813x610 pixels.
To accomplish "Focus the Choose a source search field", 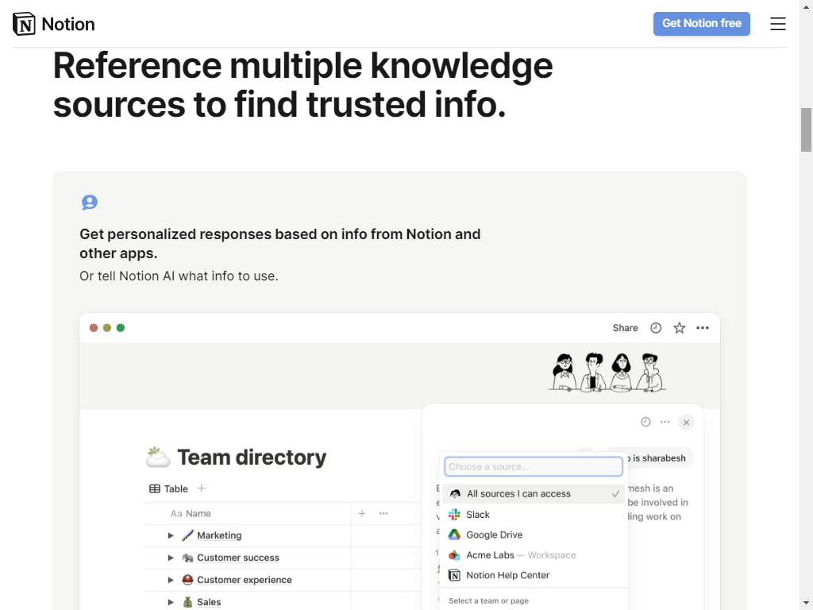I will coord(534,466).
